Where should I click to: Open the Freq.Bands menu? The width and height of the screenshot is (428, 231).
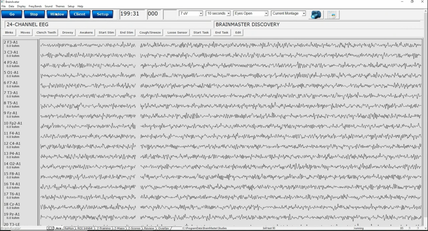click(x=35, y=6)
